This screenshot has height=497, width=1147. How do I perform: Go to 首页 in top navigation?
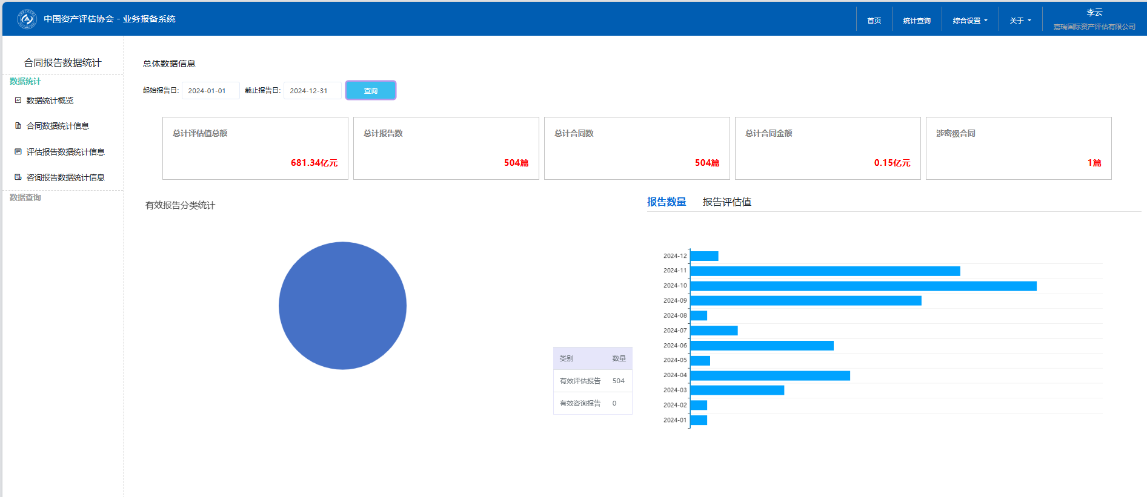[x=874, y=21]
